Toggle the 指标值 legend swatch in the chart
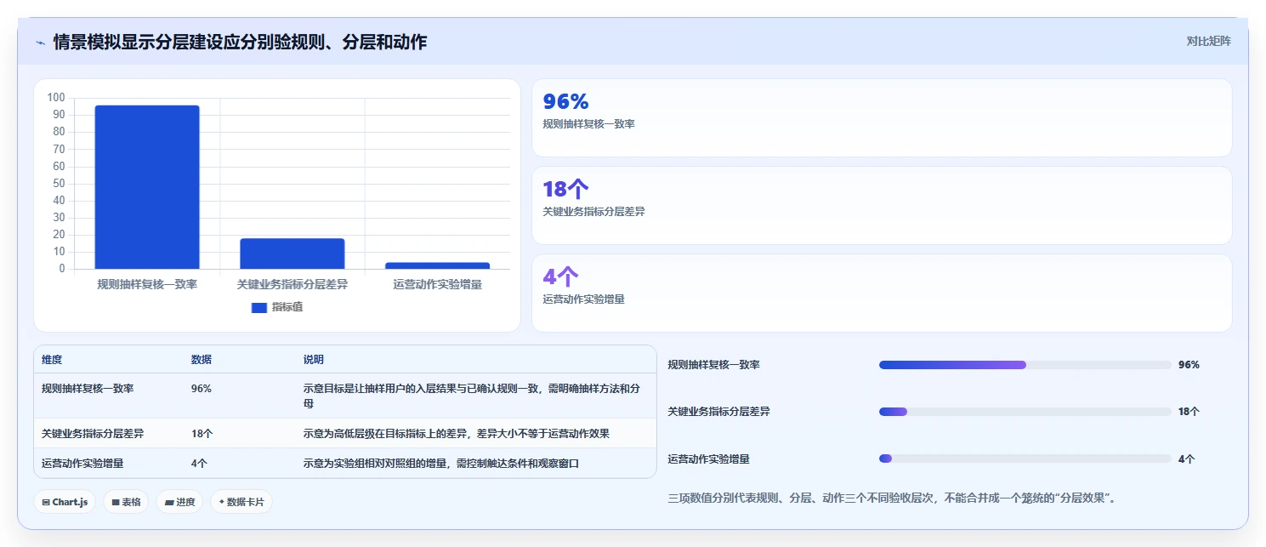Screen dimensions: 1266x547 pyautogui.click(x=259, y=307)
